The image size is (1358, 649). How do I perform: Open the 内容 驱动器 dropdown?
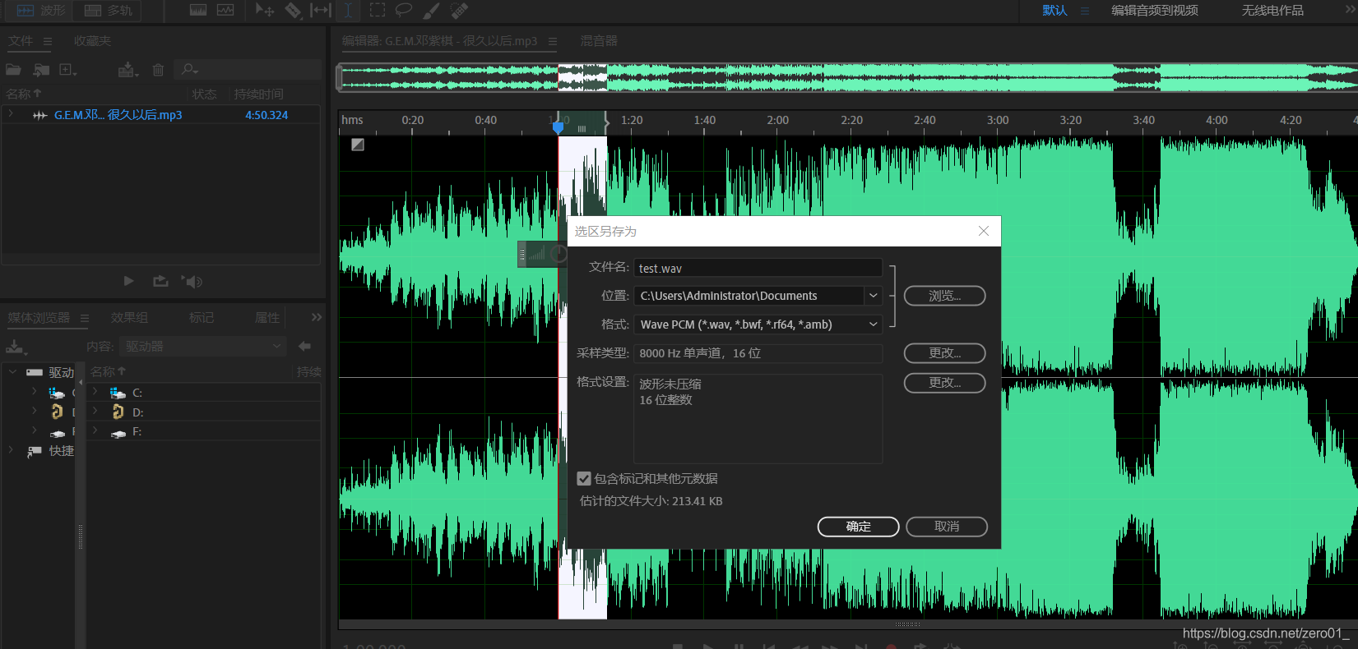[202, 347]
